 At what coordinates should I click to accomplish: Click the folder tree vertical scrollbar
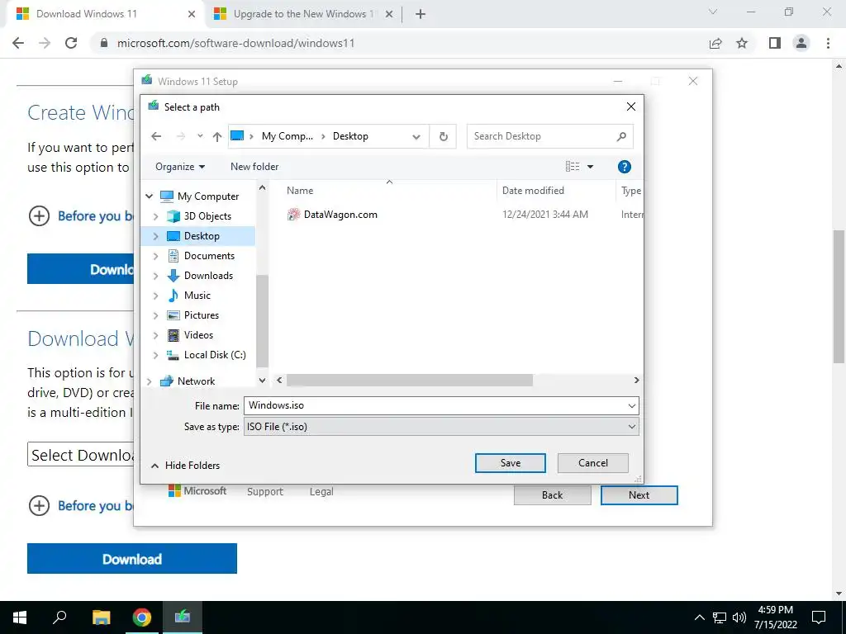point(262,321)
